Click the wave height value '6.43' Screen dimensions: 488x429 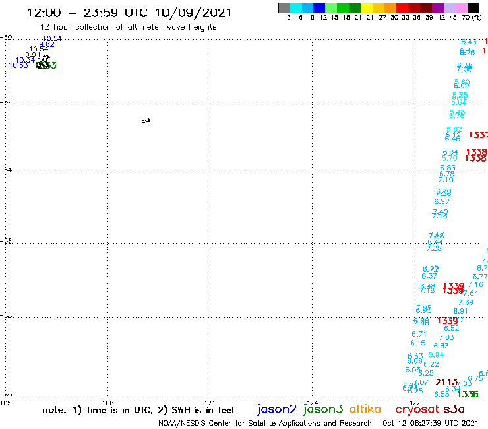pyautogui.click(x=469, y=42)
